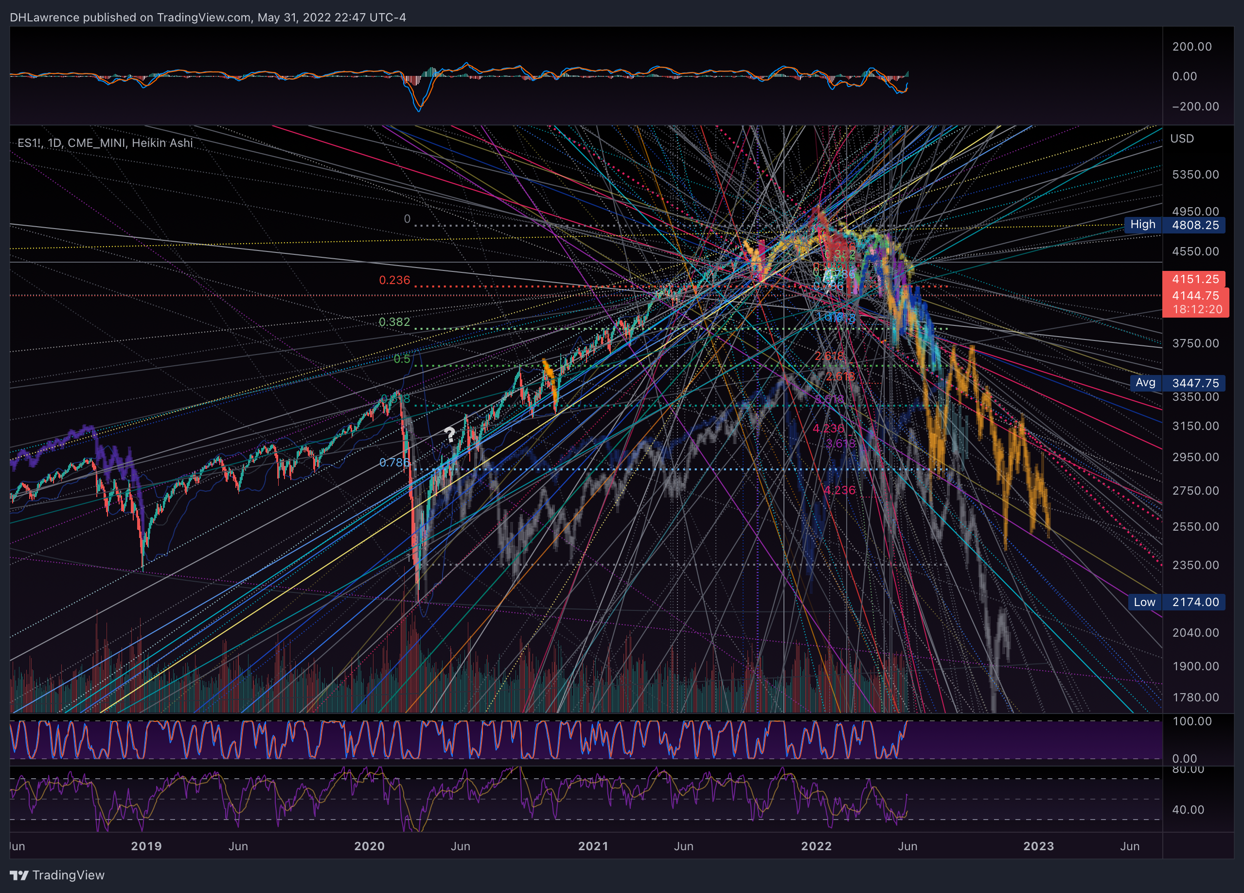This screenshot has height=893, width=1244.
Task: Click the Jun label between 2019 and 2020
Action: coord(238,846)
